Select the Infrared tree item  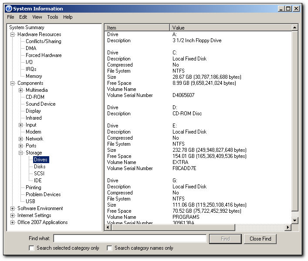tap(34, 118)
